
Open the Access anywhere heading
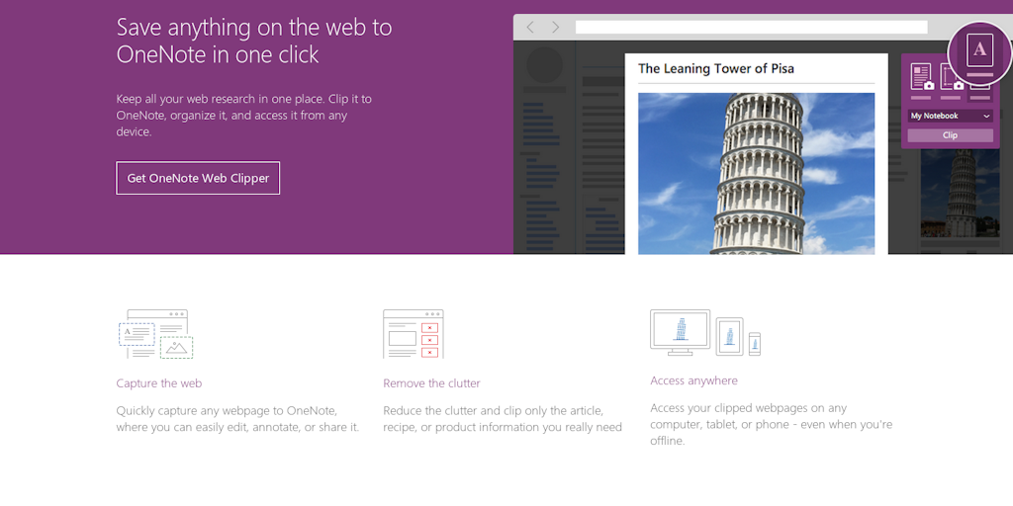tap(693, 380)
